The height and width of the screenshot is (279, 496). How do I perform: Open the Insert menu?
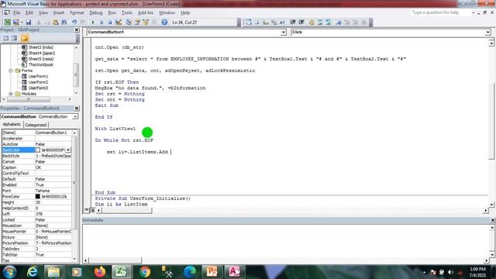(x=59, y=12)
